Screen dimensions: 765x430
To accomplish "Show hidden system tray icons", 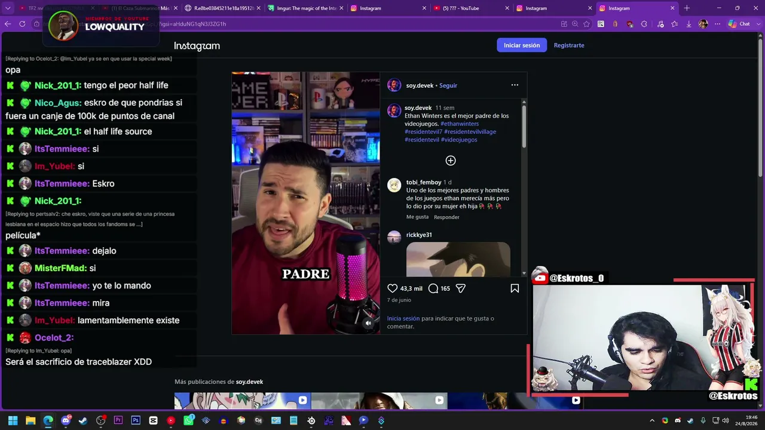I will click(653, 420).
